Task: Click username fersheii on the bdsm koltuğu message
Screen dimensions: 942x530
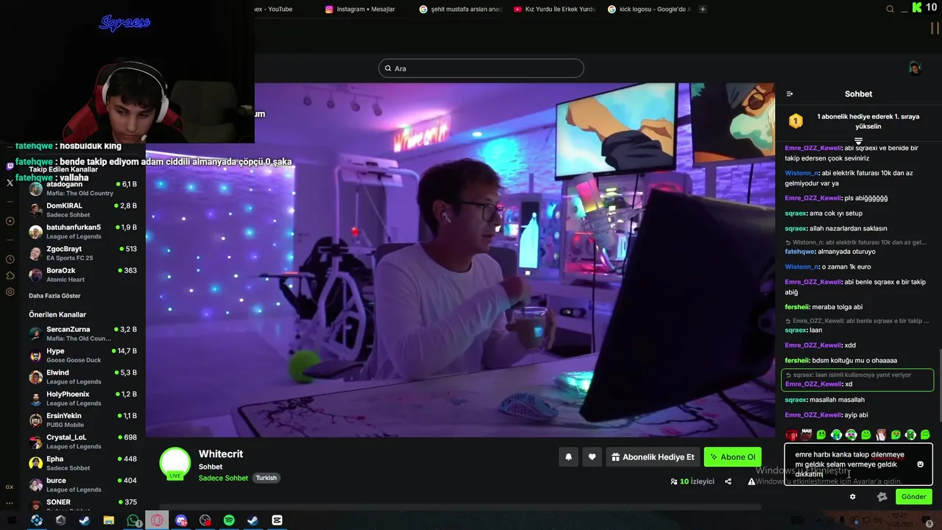Action: [797, 361]
